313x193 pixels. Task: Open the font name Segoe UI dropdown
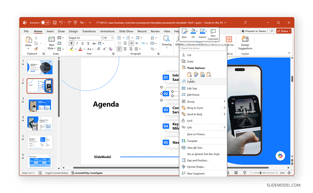pyautogui.click(x=101, y=38)
